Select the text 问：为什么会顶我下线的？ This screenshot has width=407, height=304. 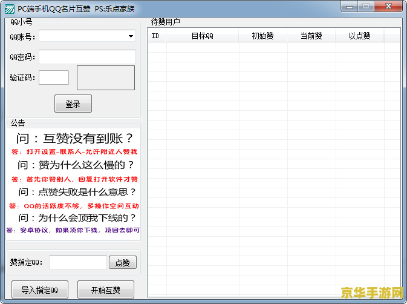click(x=77, y=218)
